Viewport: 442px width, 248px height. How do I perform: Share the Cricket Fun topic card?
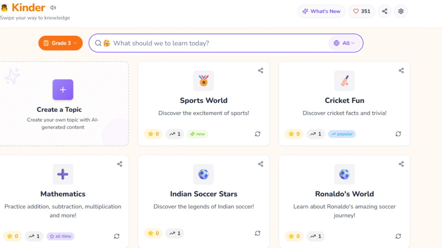[401, 71]
